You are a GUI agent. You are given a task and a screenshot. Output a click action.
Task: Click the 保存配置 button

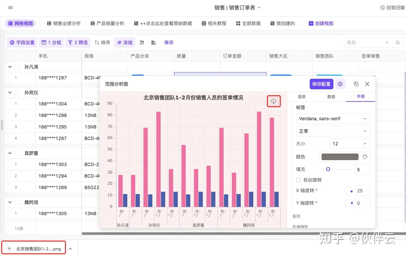point(321,84)
